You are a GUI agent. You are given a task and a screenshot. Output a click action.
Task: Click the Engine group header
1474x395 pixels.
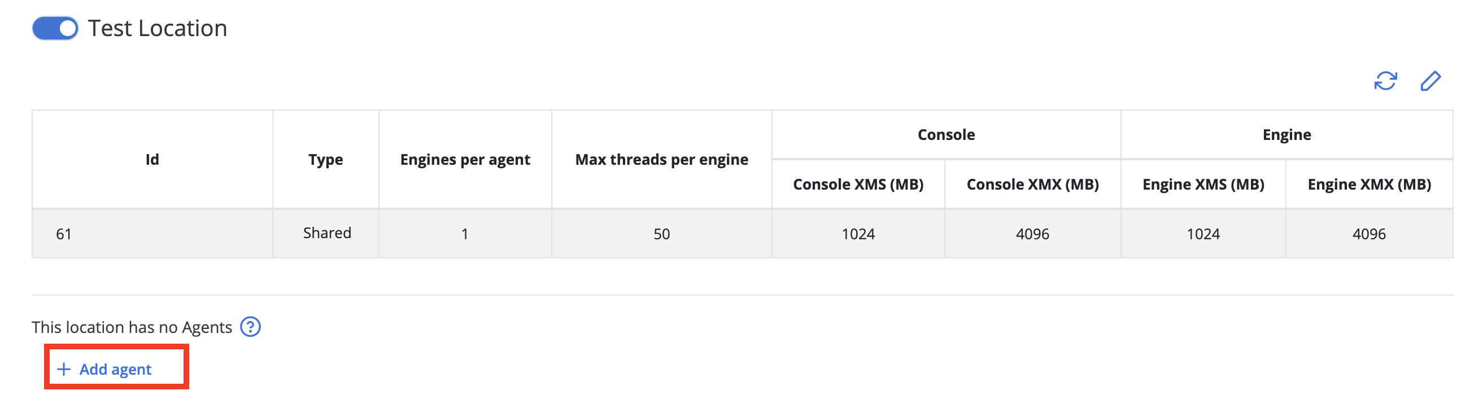click(1287, 135)
